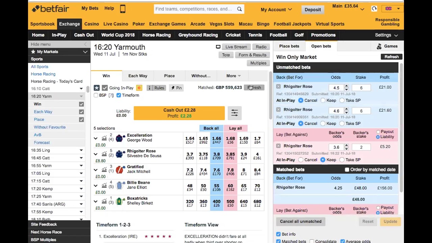Click Gratified jockey silks icon

[119, 170]
